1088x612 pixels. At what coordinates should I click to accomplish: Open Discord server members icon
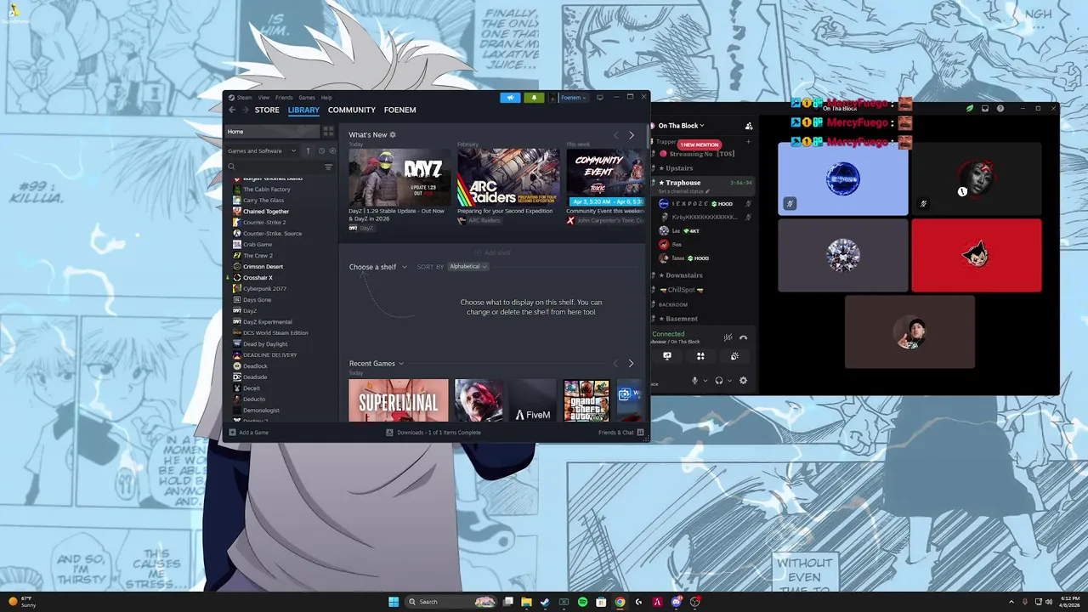point(749,126)
